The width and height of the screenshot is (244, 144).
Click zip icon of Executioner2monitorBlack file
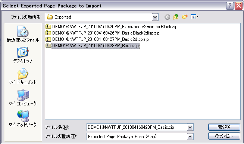(48, 27)
